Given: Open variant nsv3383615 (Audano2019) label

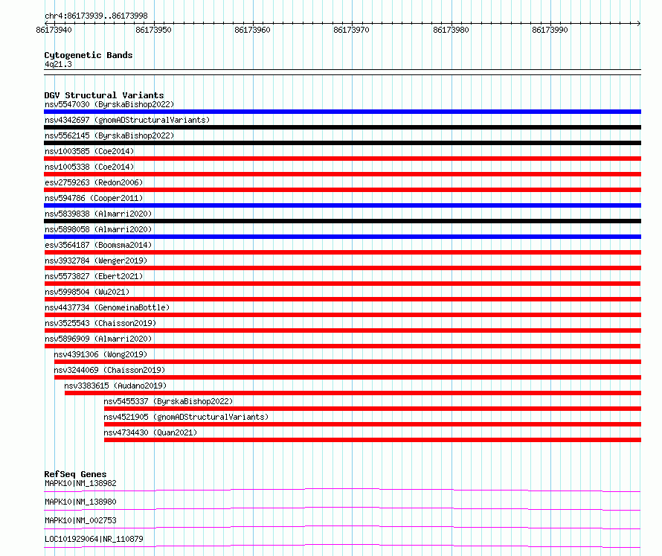Looking at the screenshot, I should (115, 386).
